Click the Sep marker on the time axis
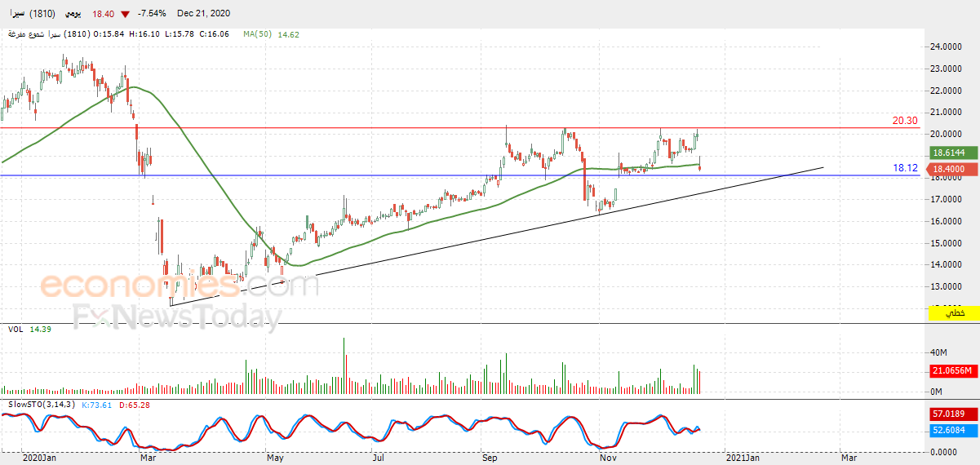980x465 pixels. pos(491,458)
